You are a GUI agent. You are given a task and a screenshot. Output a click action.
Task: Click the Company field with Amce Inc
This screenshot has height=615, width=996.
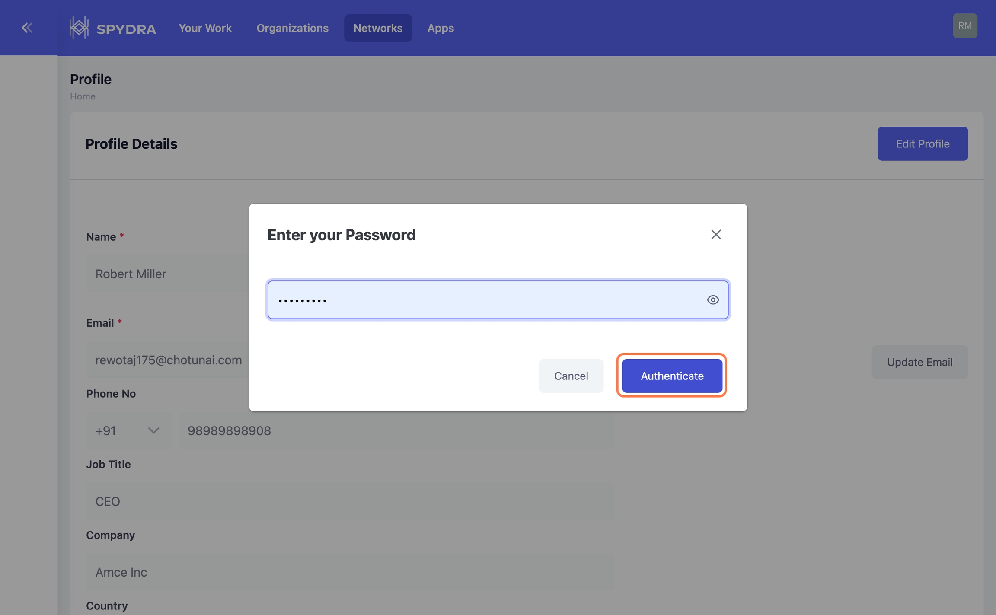click(349, 572)
